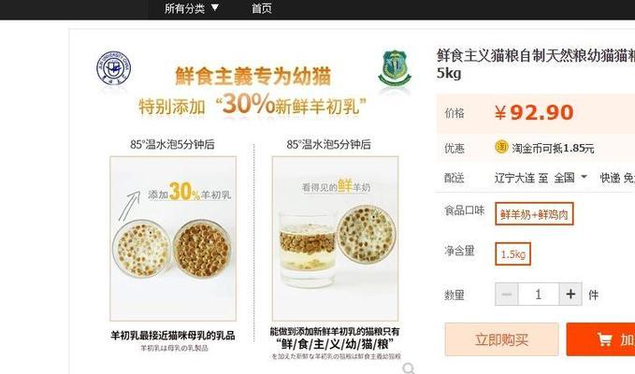The width and height of the screenshot is (635, 374).
Task: Click the magnifier zoom icon below product image
Action: (x=409, y=368)
